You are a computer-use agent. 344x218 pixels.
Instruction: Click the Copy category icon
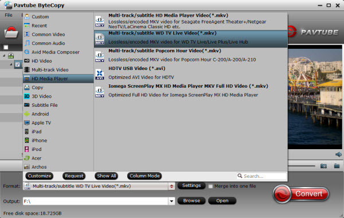[x=27, y=87]
